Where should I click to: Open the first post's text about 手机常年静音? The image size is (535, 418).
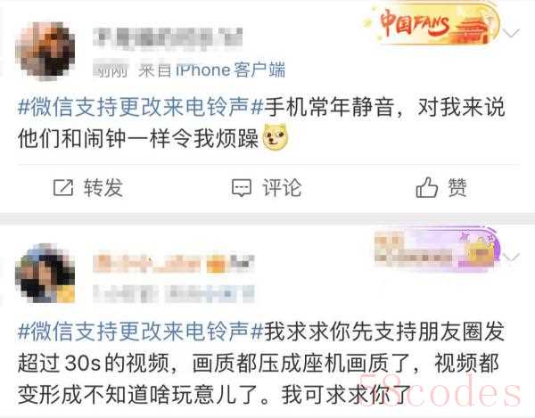coord(261,123)
